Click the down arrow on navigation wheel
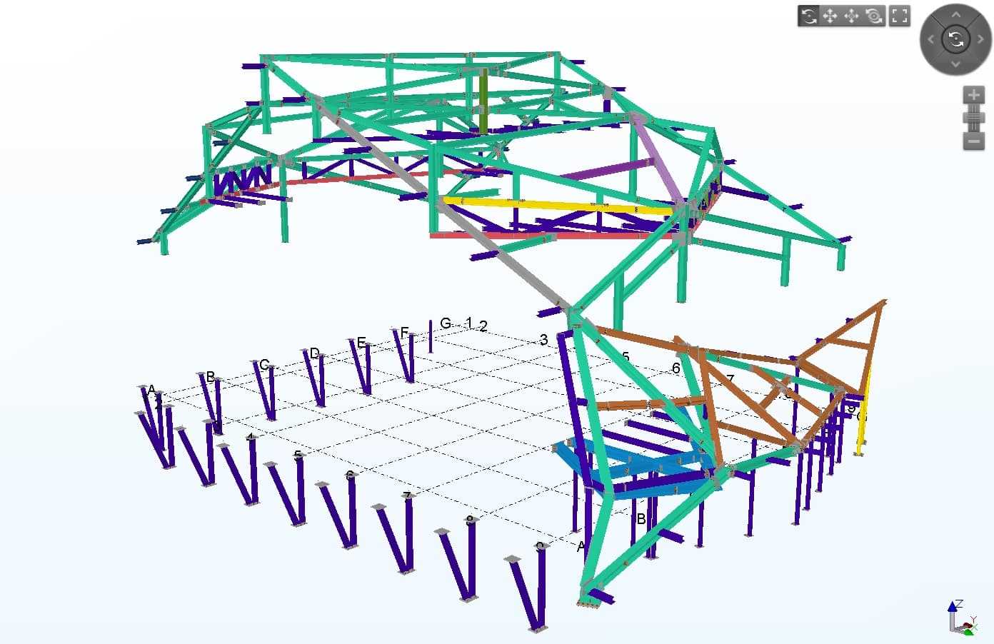This screenshot has width=994, height=644. pos(956,64)
